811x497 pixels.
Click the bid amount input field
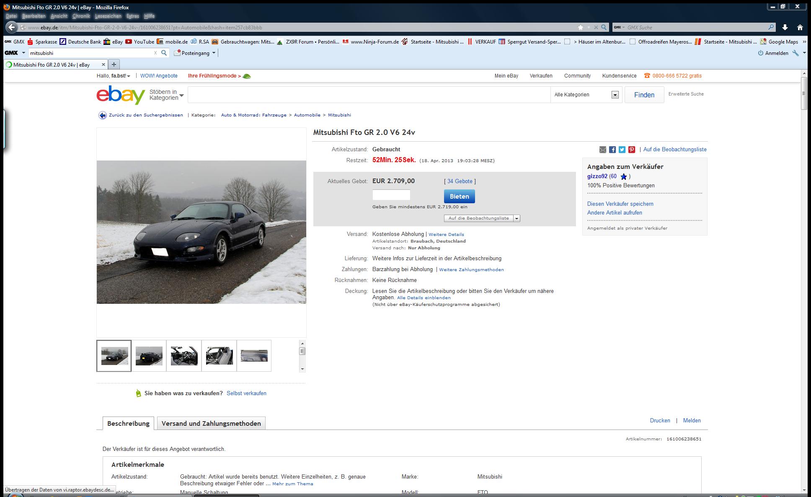click(x=391, y=195)
